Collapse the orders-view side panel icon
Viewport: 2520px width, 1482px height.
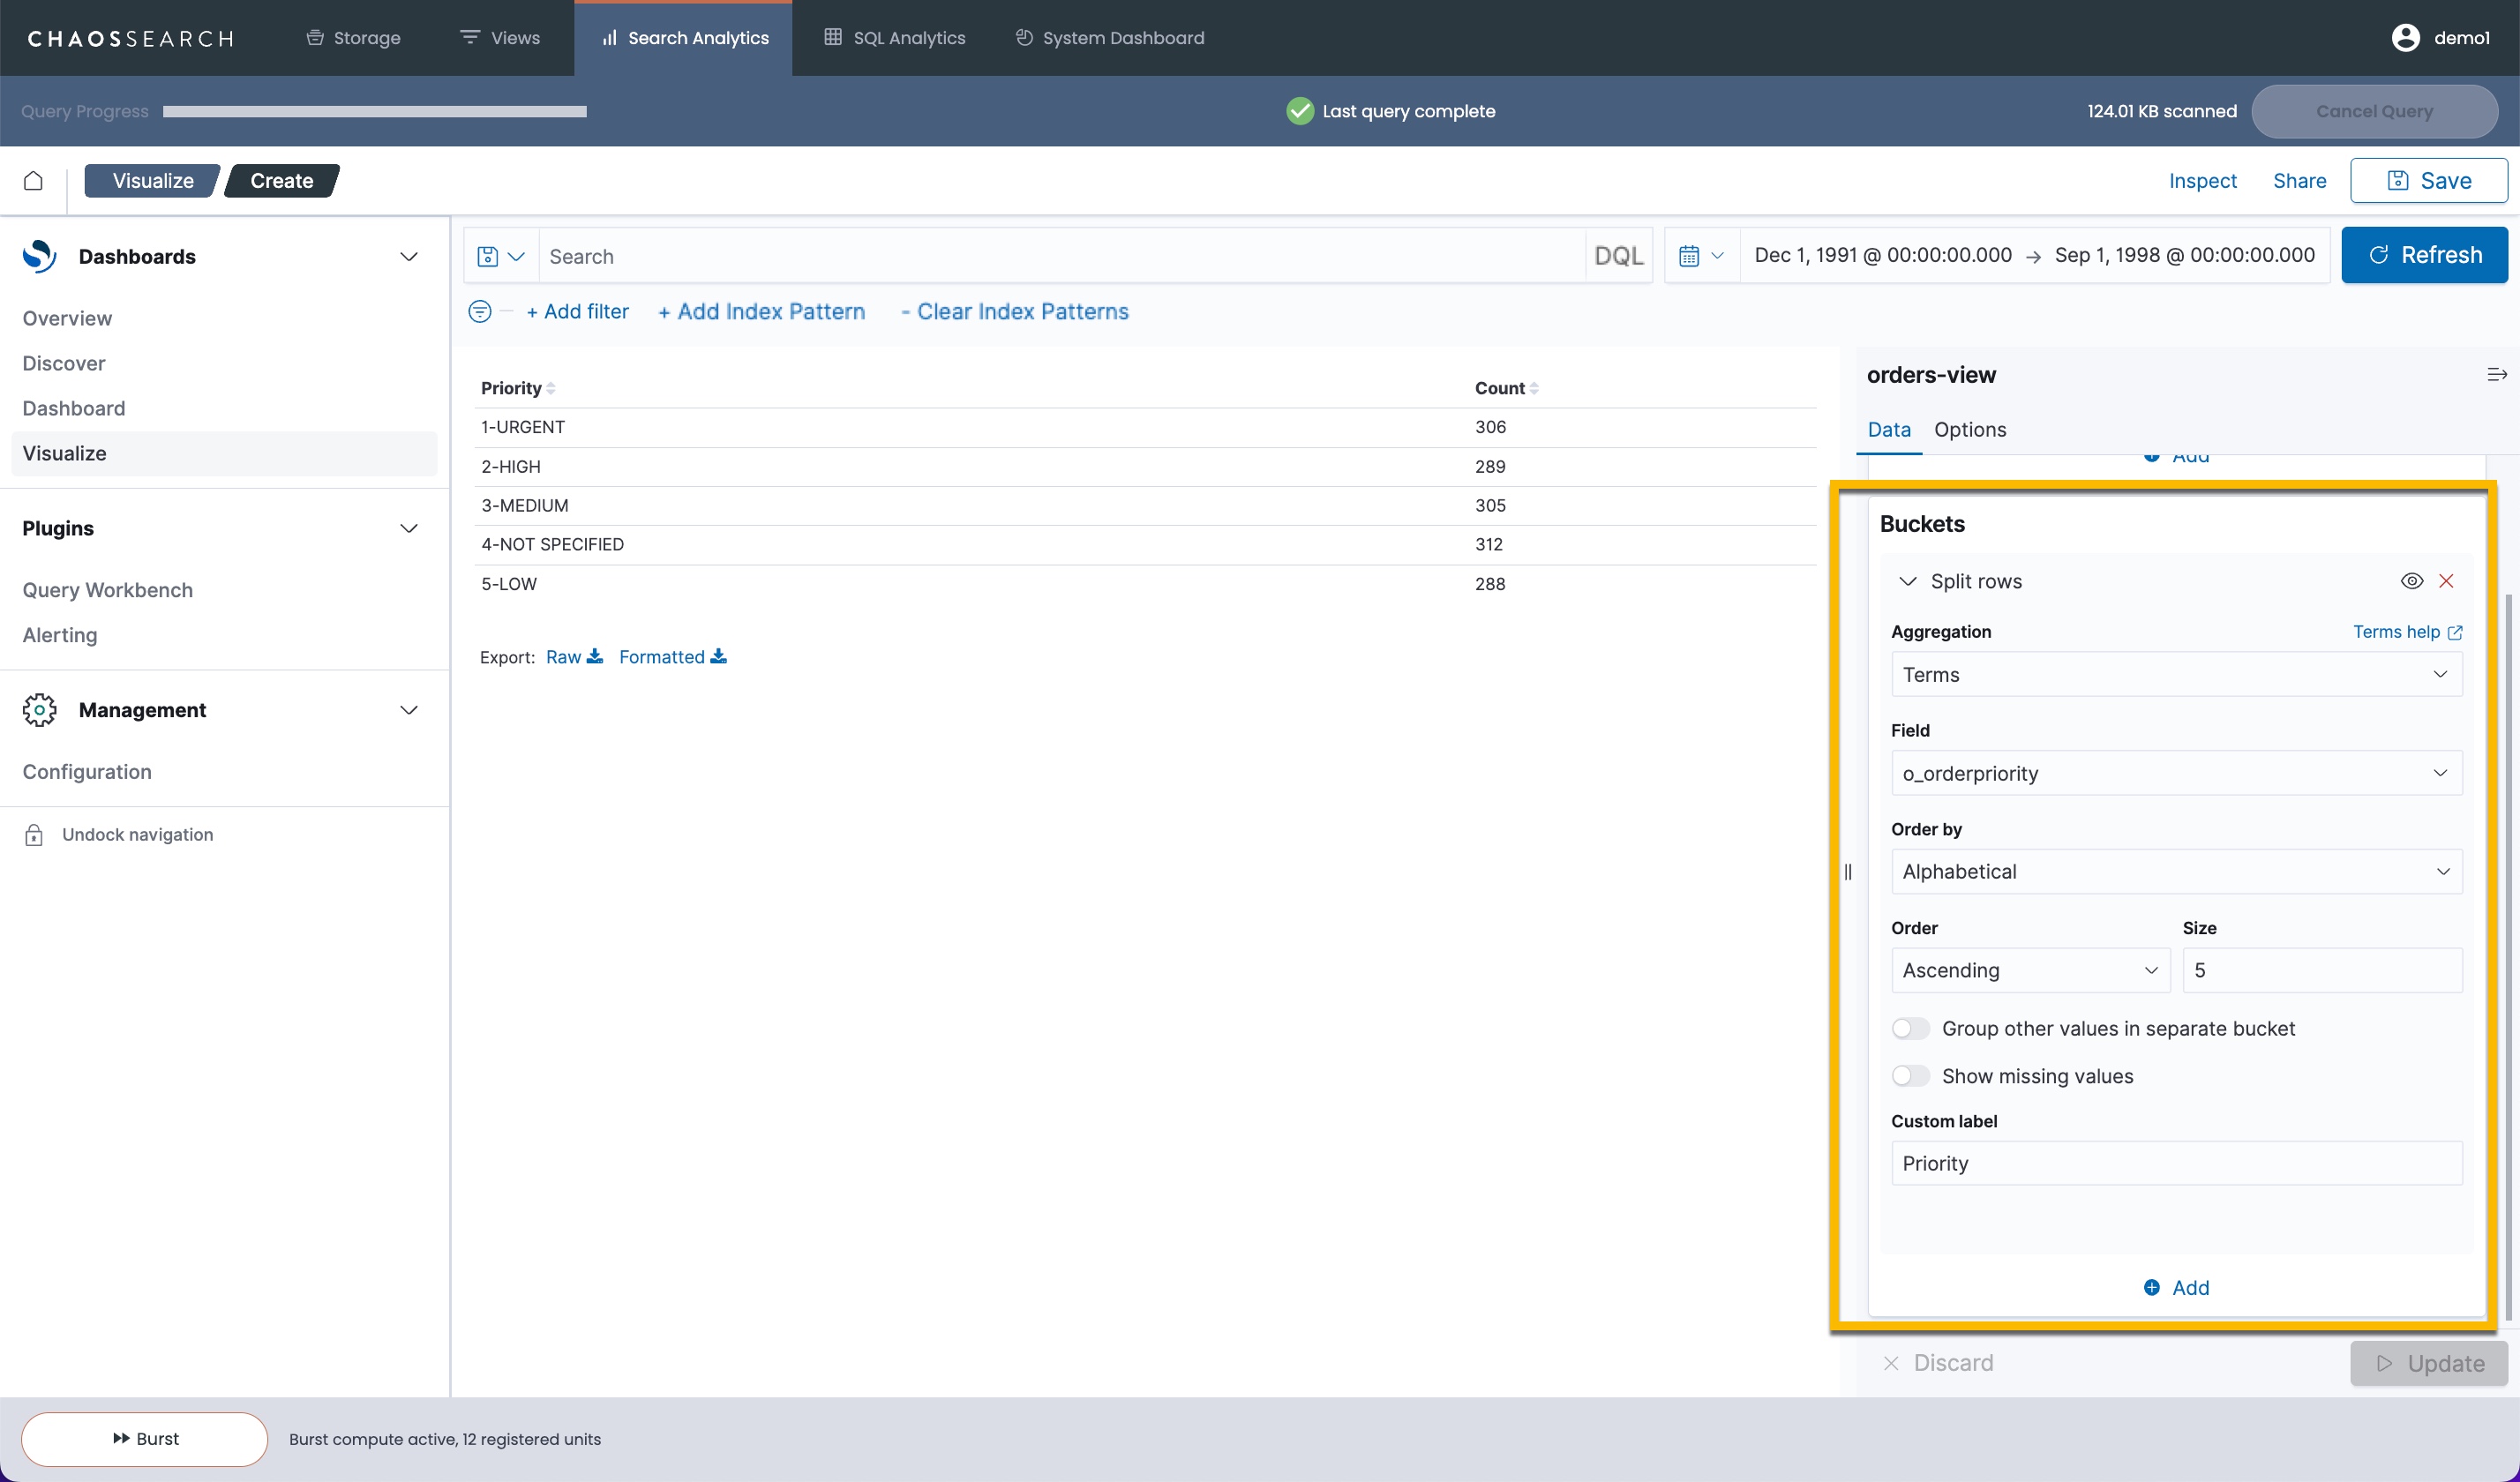coord(2496,375)
